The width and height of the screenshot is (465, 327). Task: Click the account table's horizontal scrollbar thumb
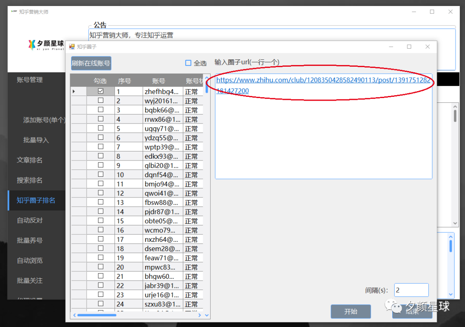97,315
